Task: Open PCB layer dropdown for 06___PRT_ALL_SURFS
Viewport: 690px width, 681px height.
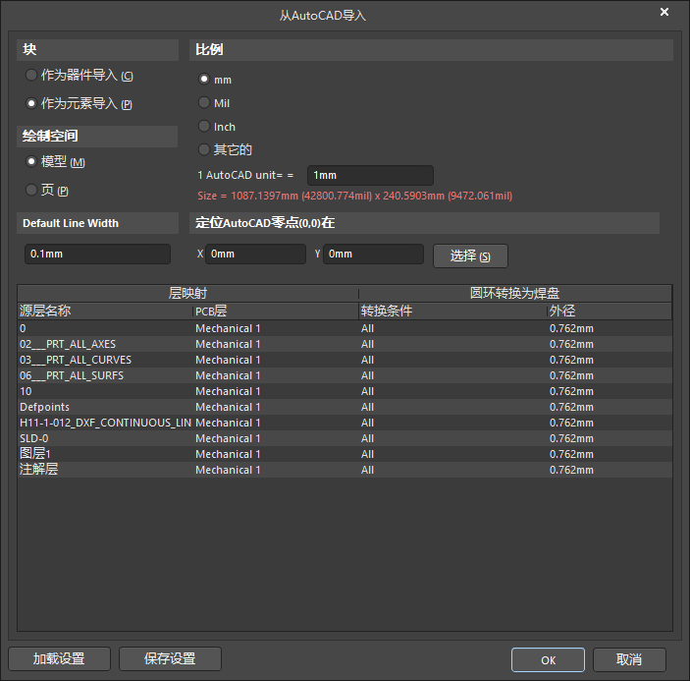Action: [x=276, y=375]
